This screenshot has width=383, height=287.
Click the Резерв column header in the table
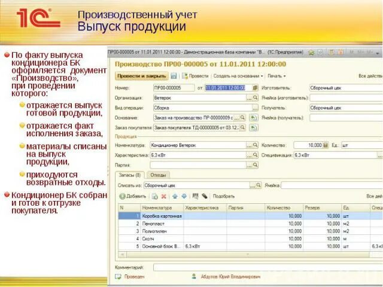pos(322,208)
